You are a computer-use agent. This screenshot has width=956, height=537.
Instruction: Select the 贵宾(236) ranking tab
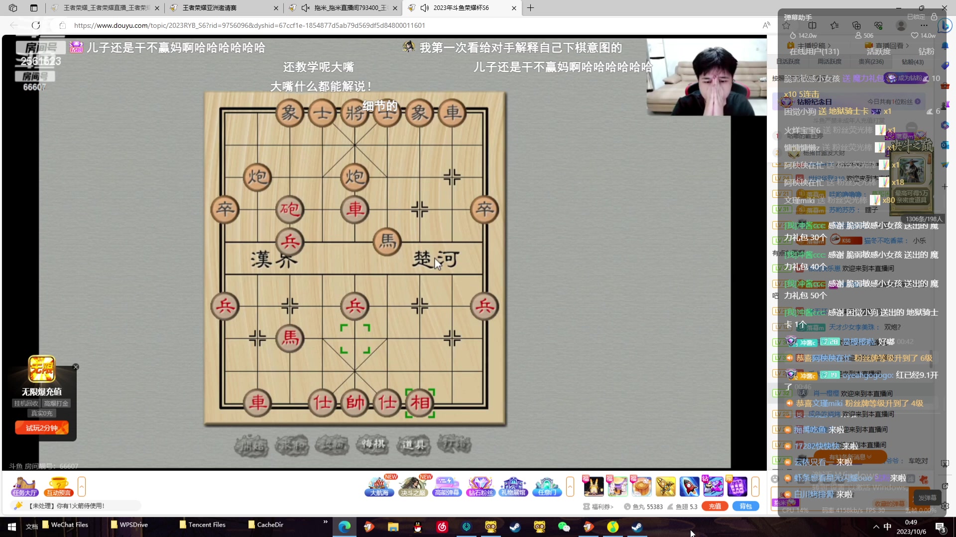(871, 62)
